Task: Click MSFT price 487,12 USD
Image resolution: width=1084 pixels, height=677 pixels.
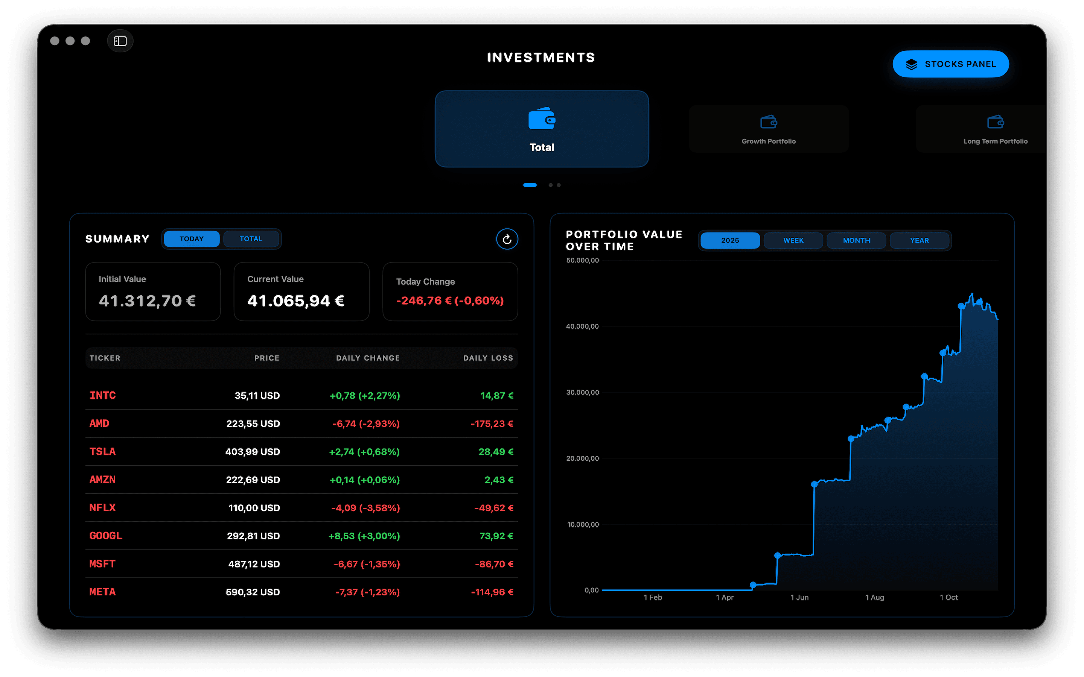Action: click(x=254, y=564)
